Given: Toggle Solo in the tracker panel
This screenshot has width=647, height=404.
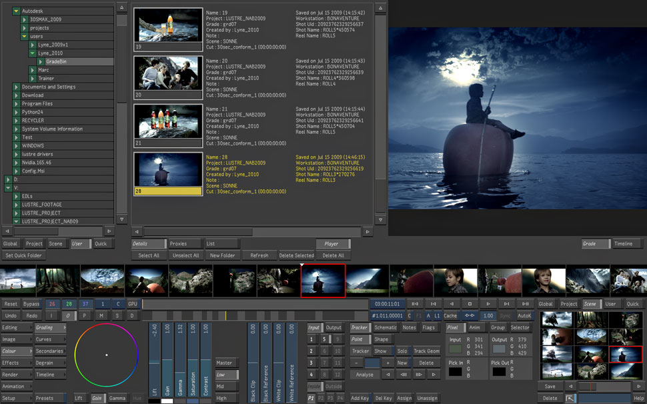Looking at the screenshot, I should (402, 351).
